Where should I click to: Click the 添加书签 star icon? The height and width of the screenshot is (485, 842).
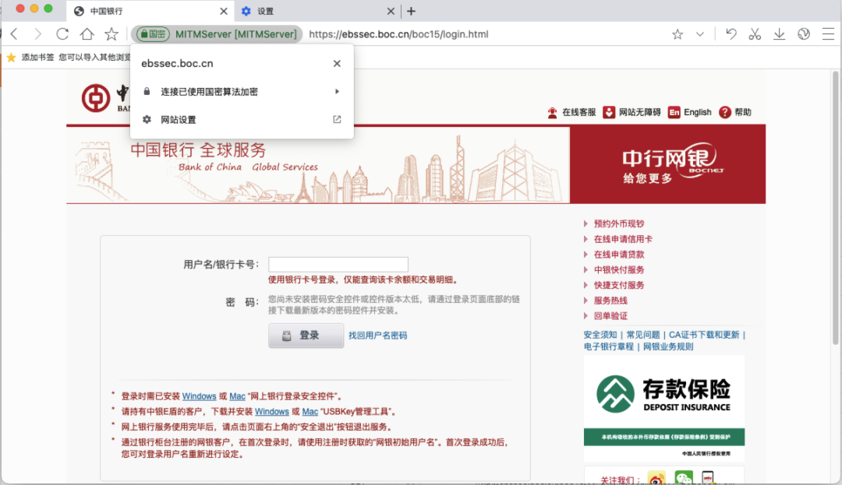click(x=11, y=58)
